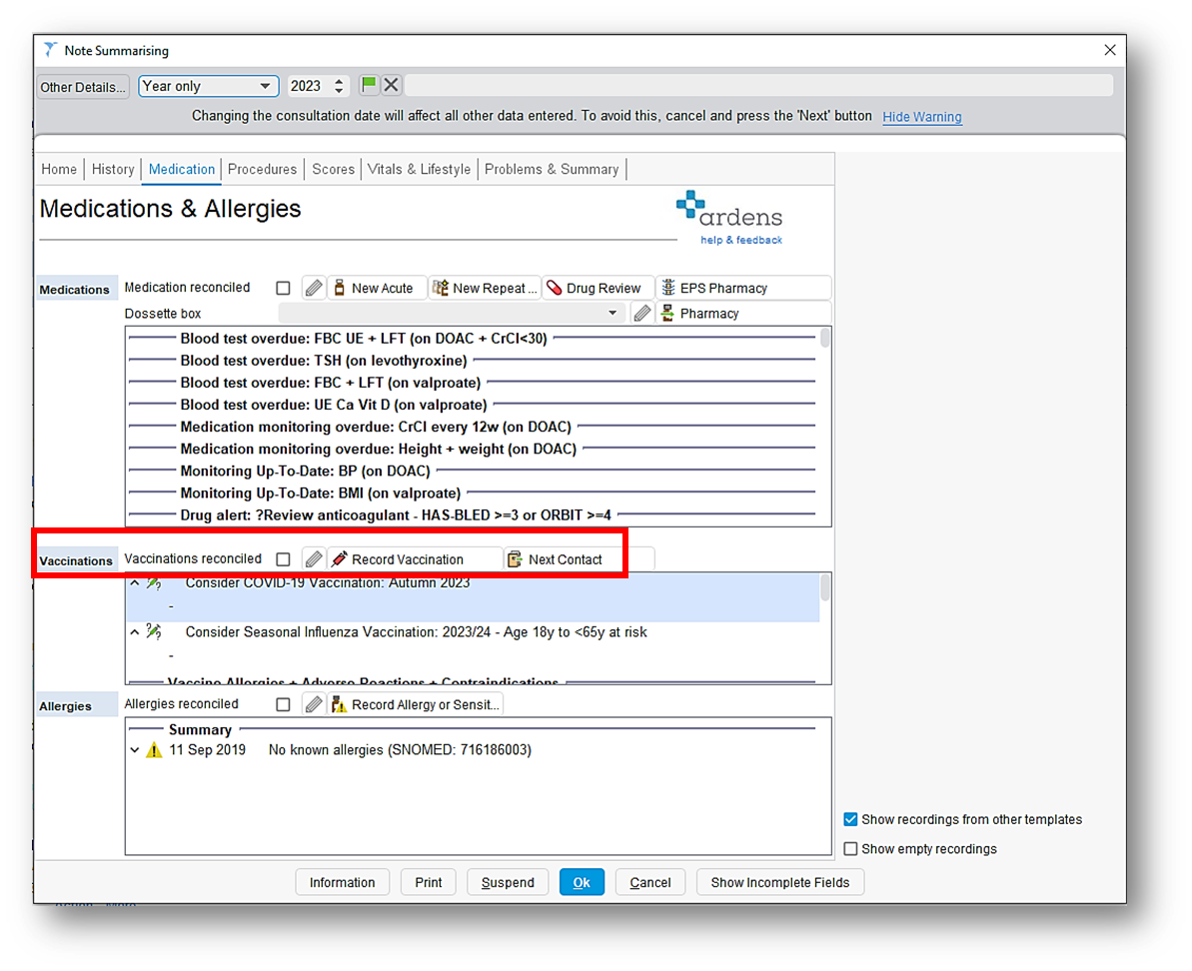Select the Medication tab
Viewport: 1192px width, 971px height.
click(182, 169)
